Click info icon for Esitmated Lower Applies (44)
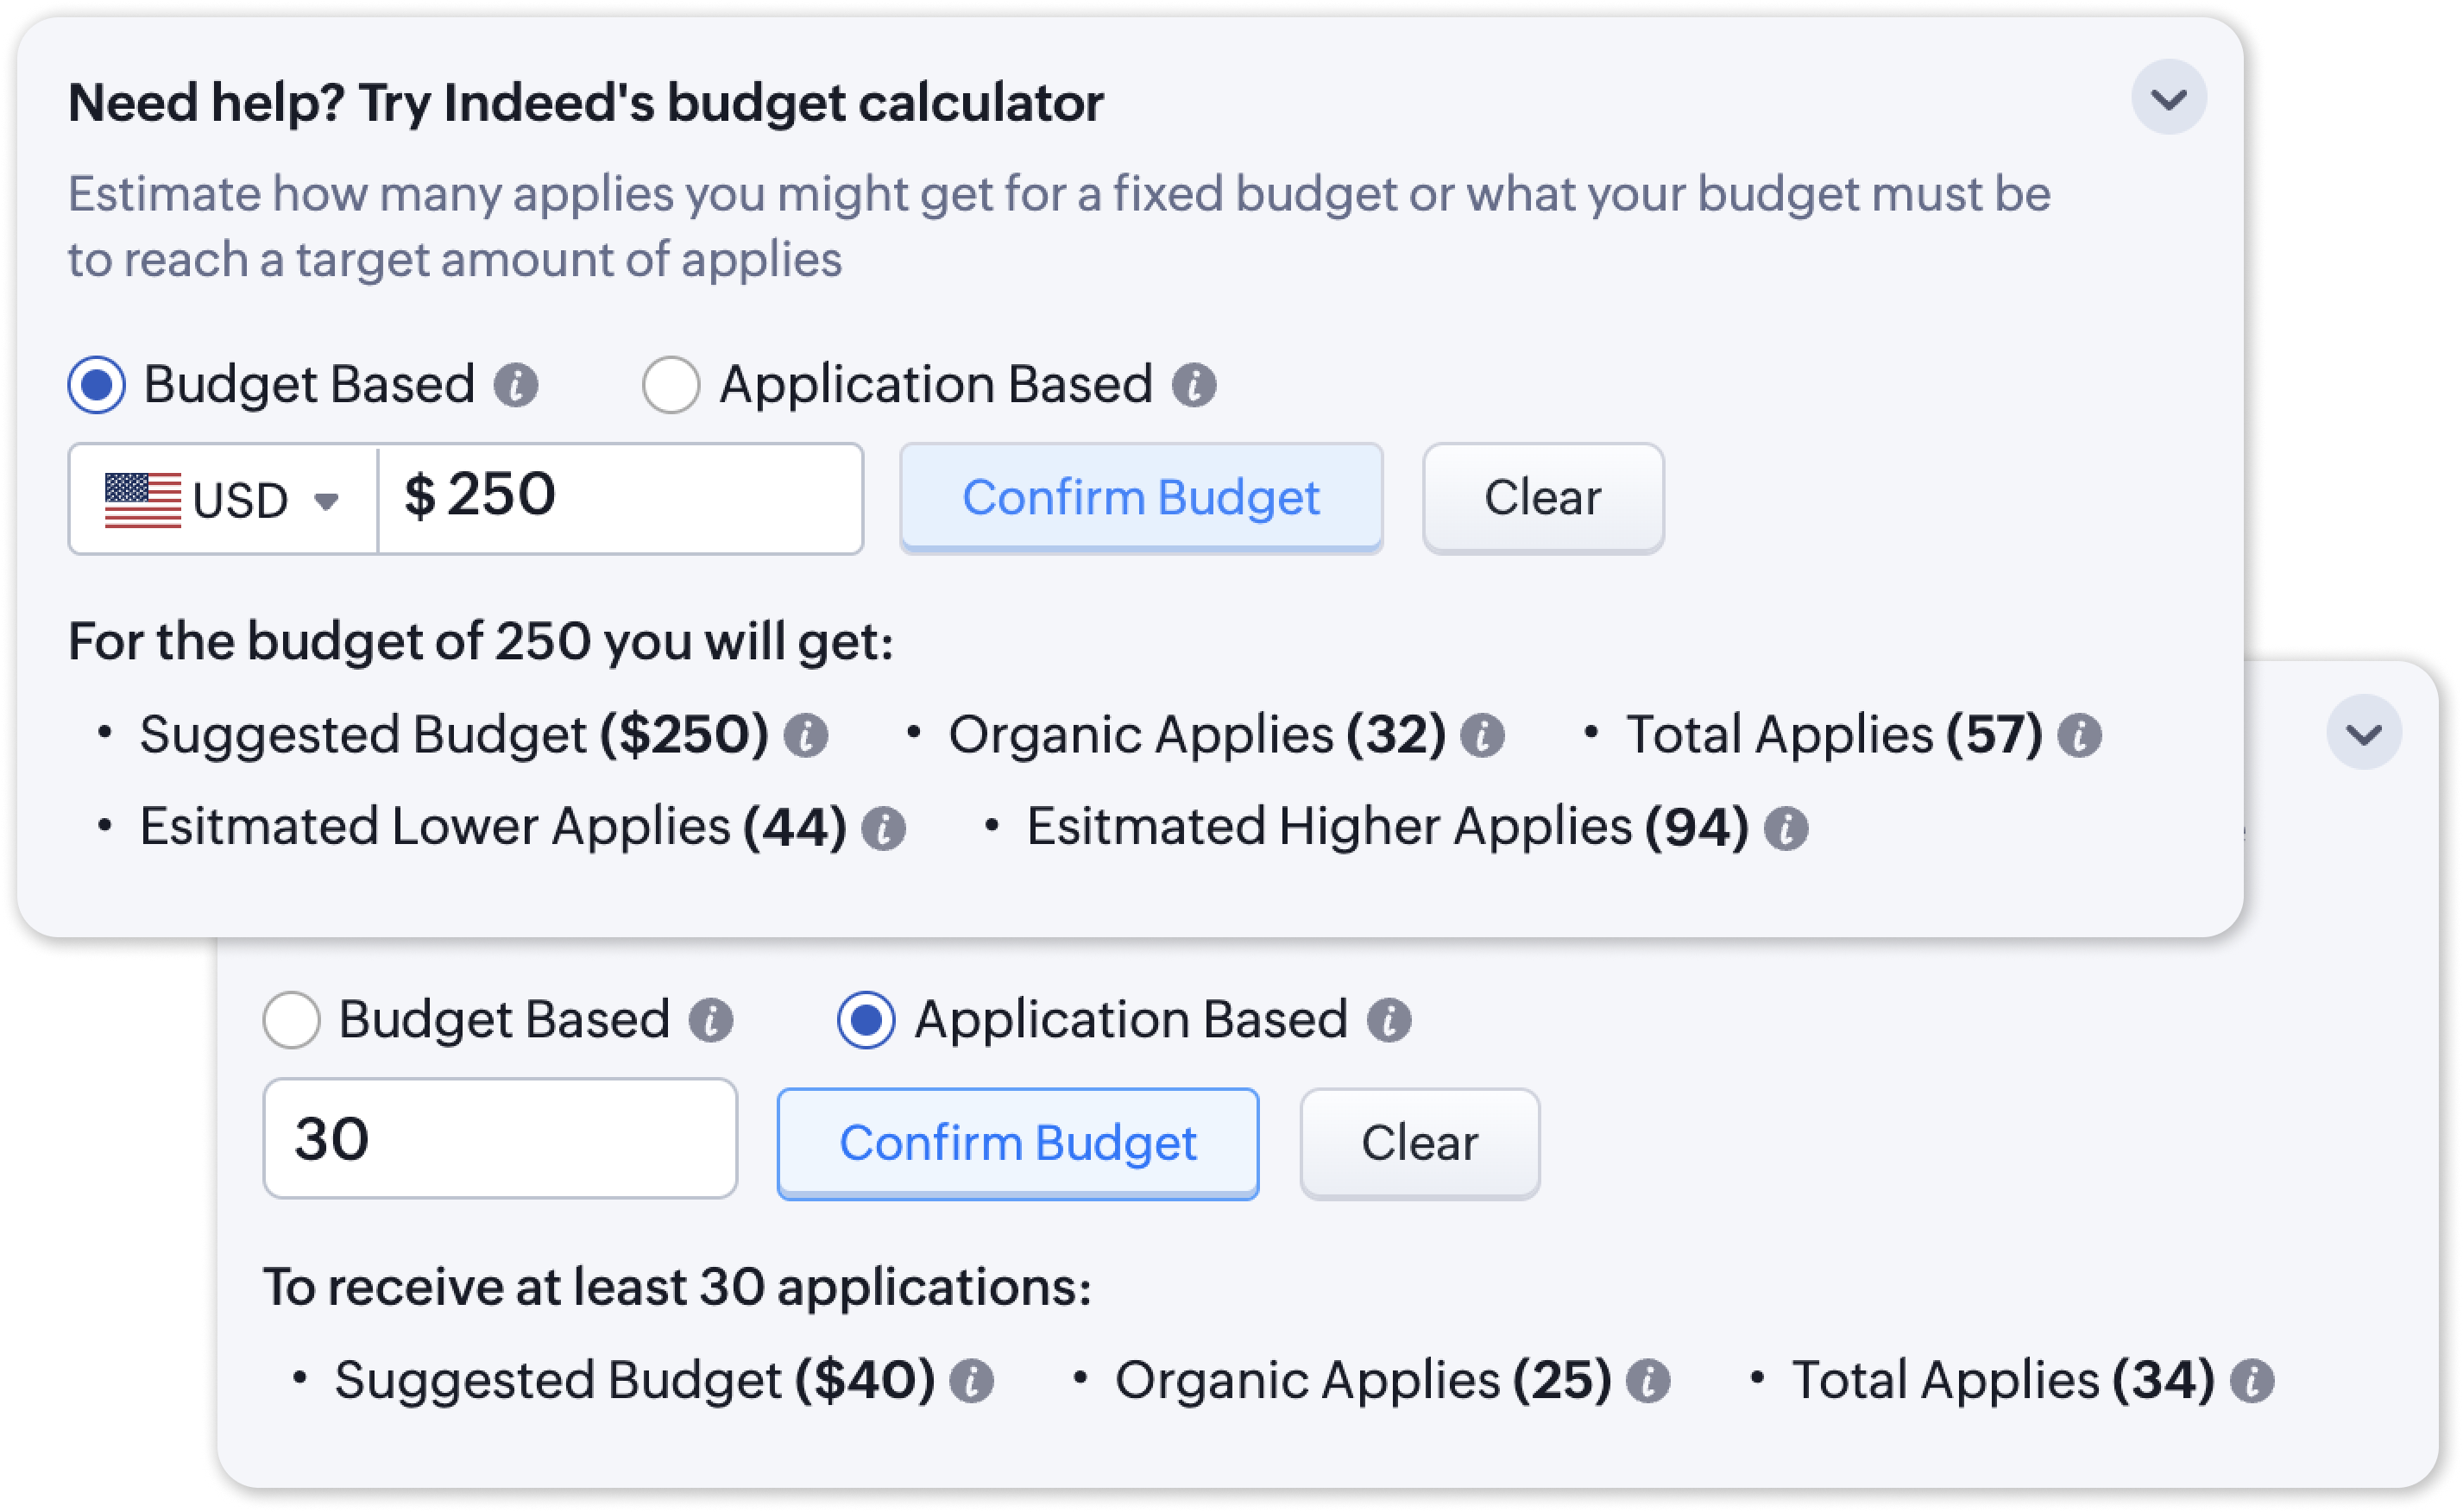The width and height of the screenshot is (2463, 1512). coord(884,829)
